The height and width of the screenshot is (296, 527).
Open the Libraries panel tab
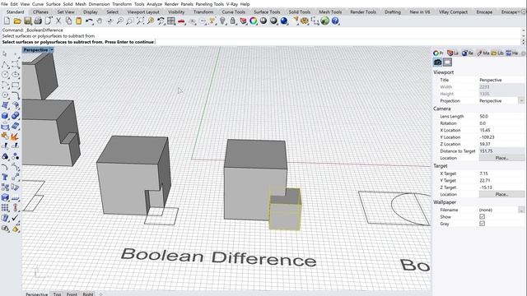click(497, 53)
